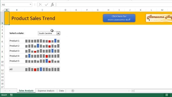Switch to Normal view grid icon
The image size is (172, 97).
(x=167, y=95)
